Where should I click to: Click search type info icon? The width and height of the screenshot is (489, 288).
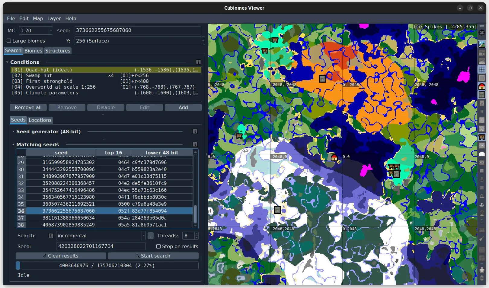click(x=51, y=236)
